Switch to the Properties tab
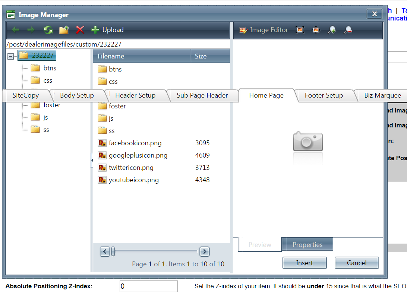This screenshot has height=295, width=407. 307,244
